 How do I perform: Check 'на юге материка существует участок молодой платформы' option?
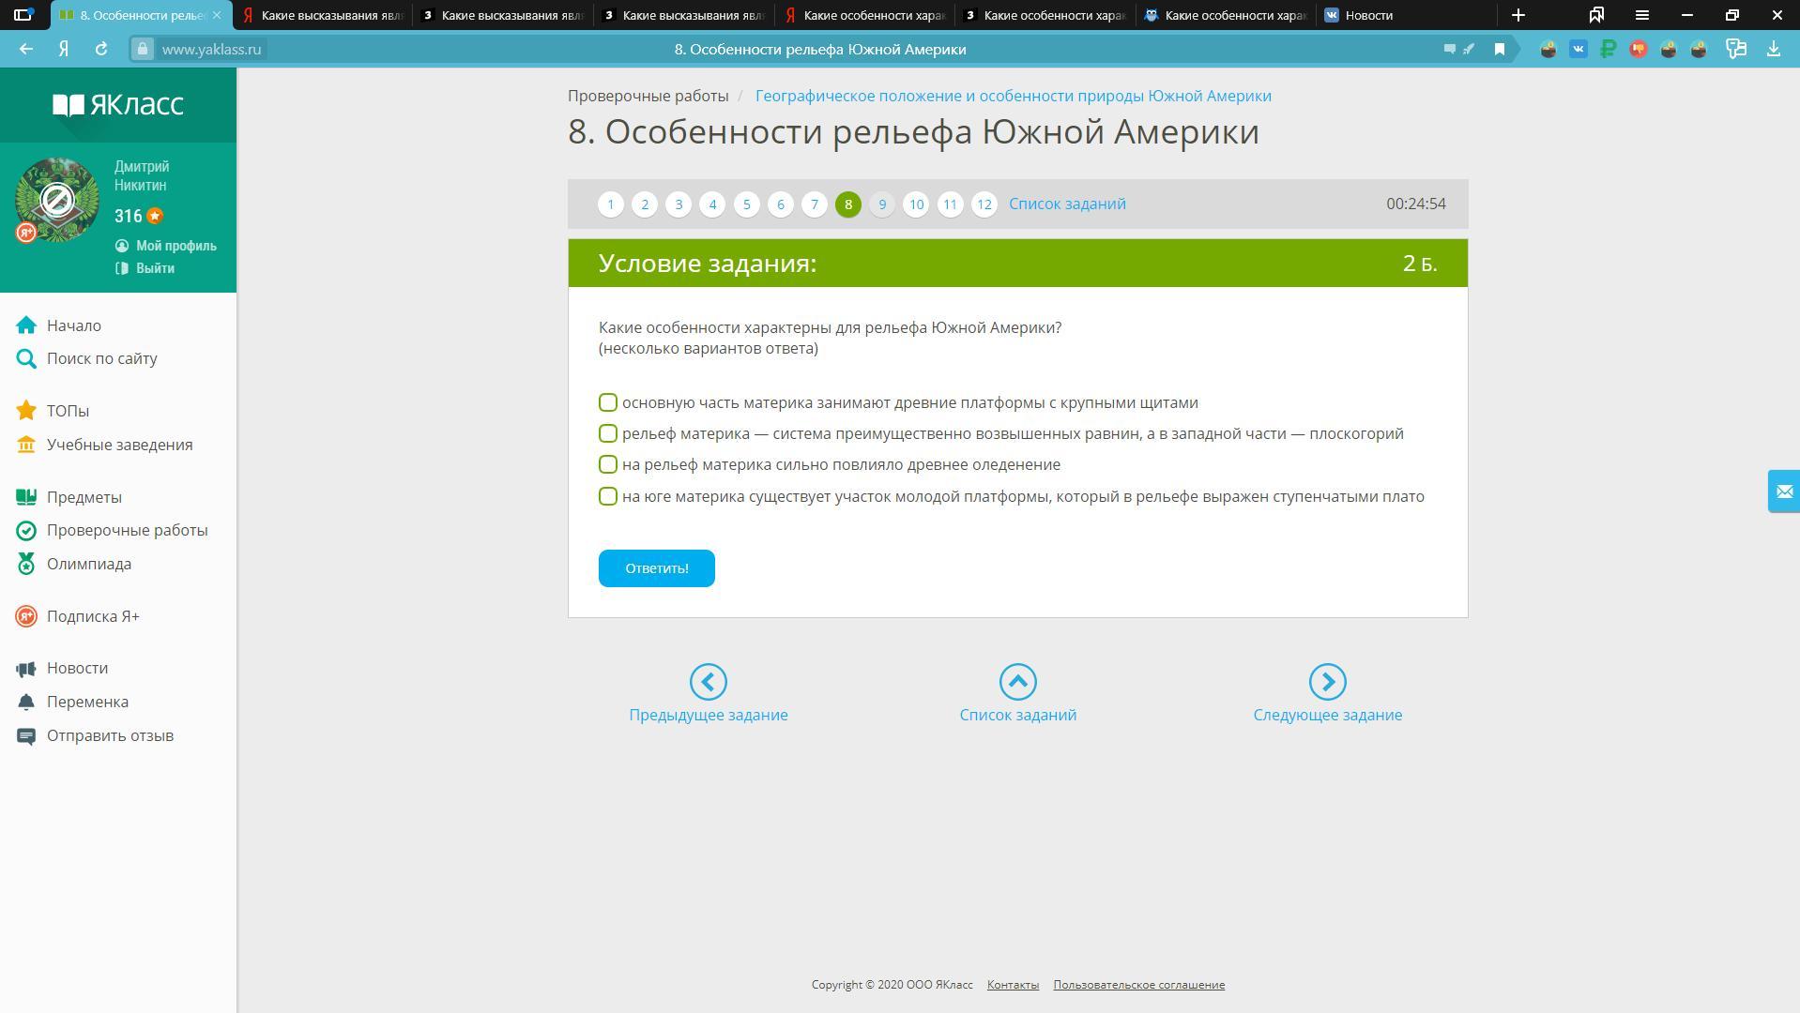point(608,496)
